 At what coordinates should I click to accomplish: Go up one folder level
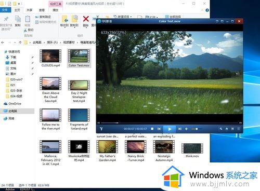pyautogui.click(x=20, y=43)
